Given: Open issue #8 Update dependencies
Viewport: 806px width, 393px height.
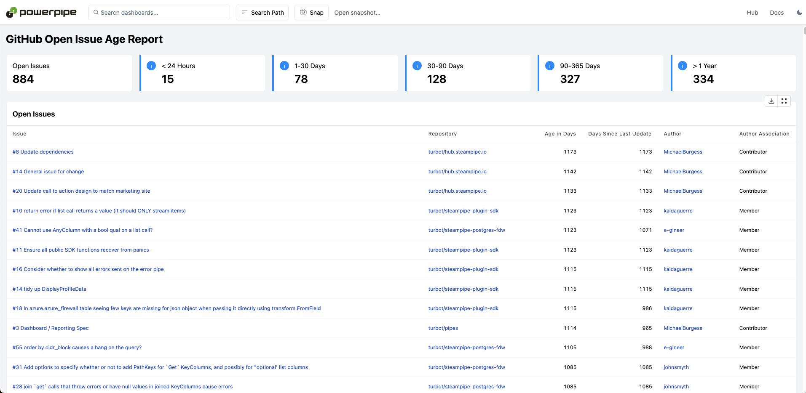Looking at the screenshot, I should pyautogui.click(x=43, y=152).
